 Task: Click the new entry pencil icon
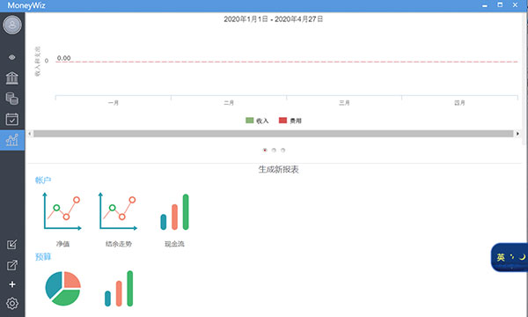click(12, 245)
